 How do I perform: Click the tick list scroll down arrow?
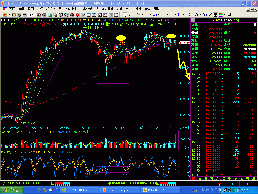pos(256,174)
